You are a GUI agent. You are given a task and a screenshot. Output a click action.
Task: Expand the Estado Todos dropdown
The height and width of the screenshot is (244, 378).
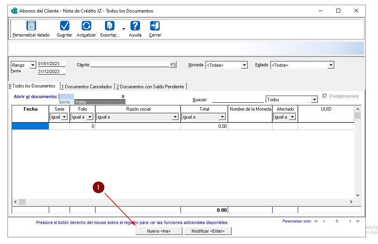coord(331,65)
